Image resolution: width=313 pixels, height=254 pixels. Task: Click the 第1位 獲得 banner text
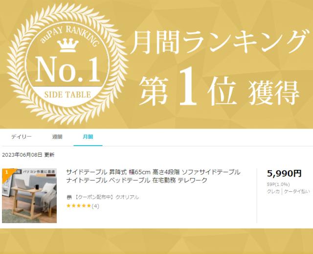[219, 88]
